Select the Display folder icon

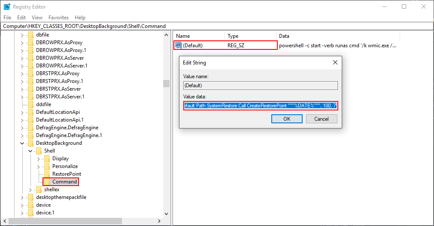[x=47, y=159]
